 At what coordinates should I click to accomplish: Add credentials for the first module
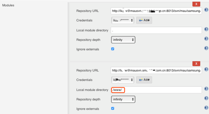click(x=144, y=20)
